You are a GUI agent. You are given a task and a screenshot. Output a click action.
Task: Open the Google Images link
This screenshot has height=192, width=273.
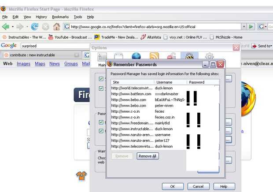click(23, 64)
